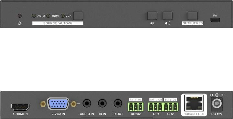Click the high volume speaker icon
The image size is (233, 119).
click(x=168, y=23)
